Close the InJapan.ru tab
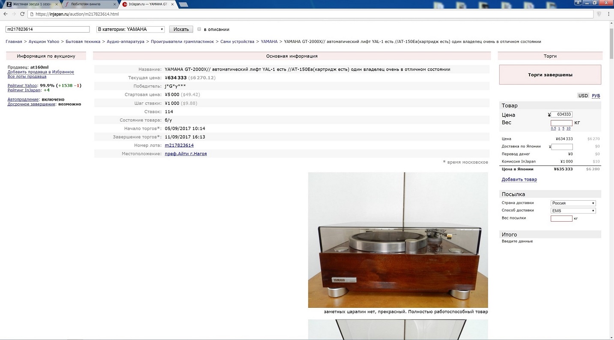Viewport: 614px width, 340px height. [x=172, y=4]
